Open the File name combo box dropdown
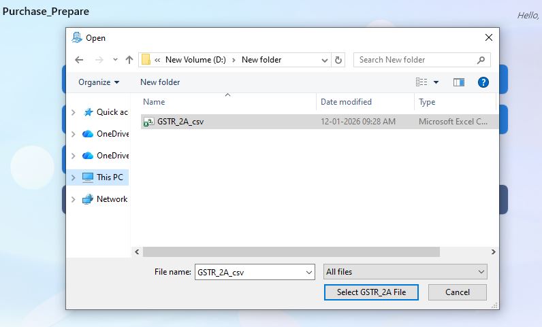This screenshot has height=327, width=542. (x=310, y=272)
